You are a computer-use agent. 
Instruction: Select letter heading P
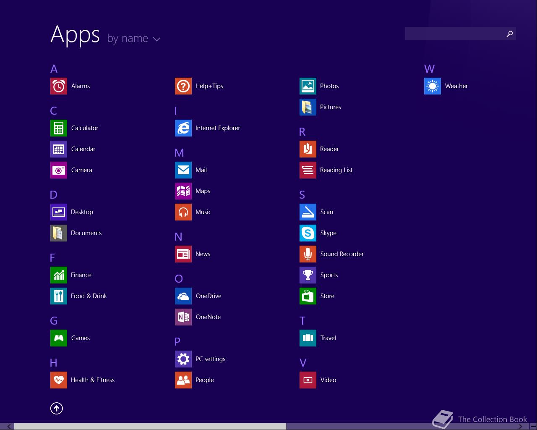(177, 342)
